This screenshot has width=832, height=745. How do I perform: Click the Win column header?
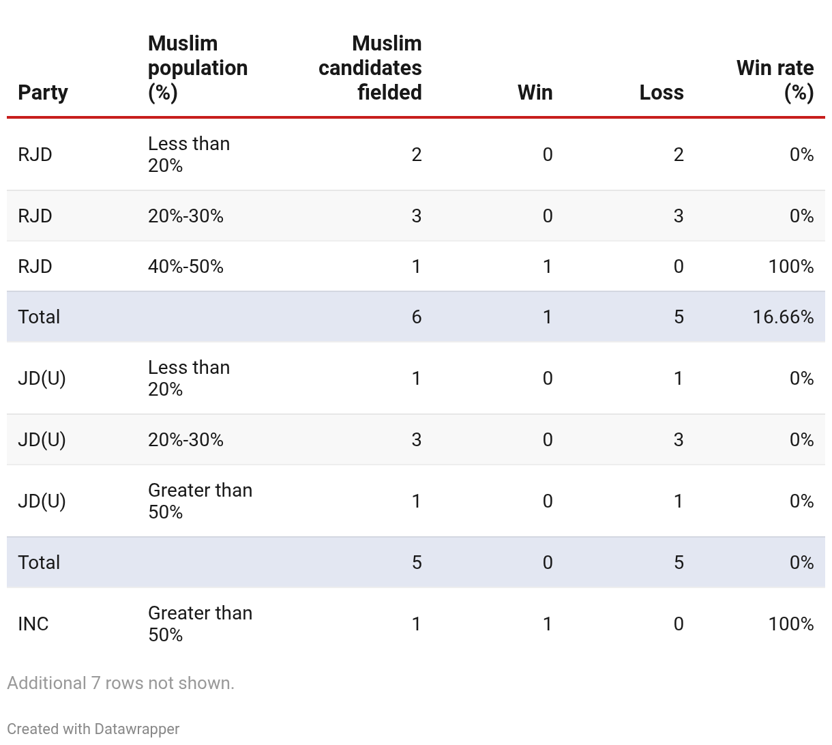pos(535,92)
